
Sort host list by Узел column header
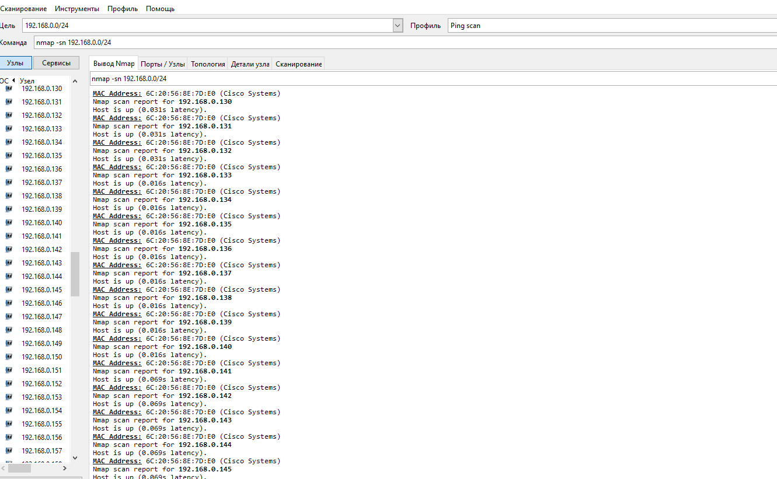pyautogui.click(x=27, y=81)
